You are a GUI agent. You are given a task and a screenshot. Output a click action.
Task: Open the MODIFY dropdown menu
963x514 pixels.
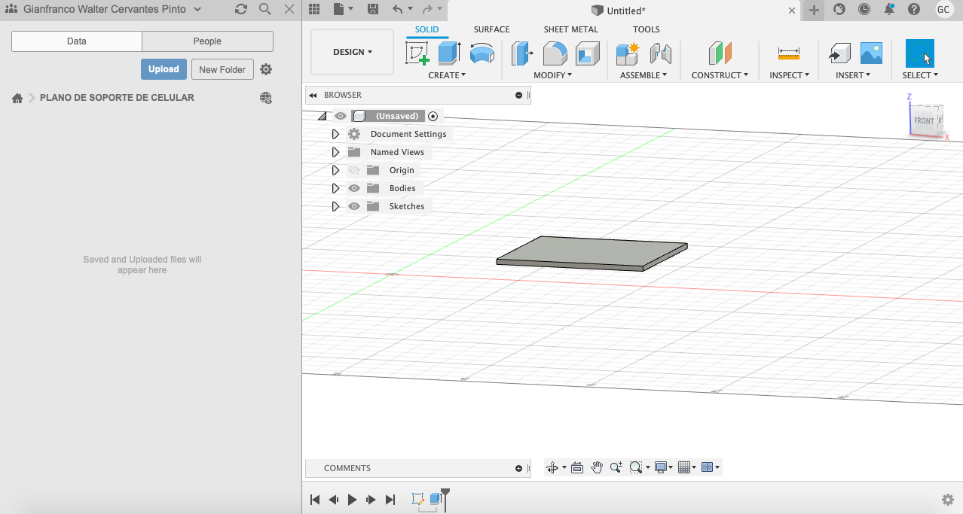pyautogui.click(x=552, y=75)
